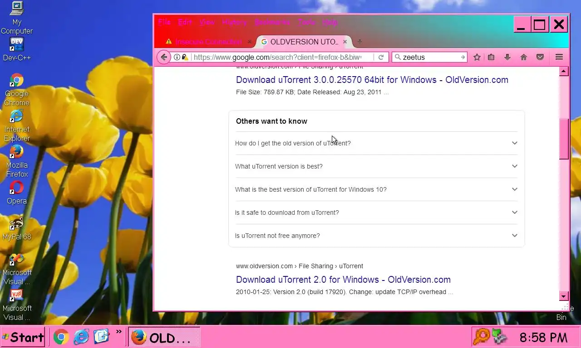Open Download uTorrent 2.0 for Windows link

pyautogui.click(x=343, y=280)
